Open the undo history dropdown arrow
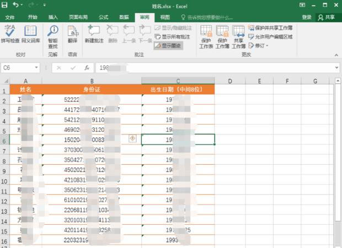Viewport: 342px width, 248px height. 22,5
